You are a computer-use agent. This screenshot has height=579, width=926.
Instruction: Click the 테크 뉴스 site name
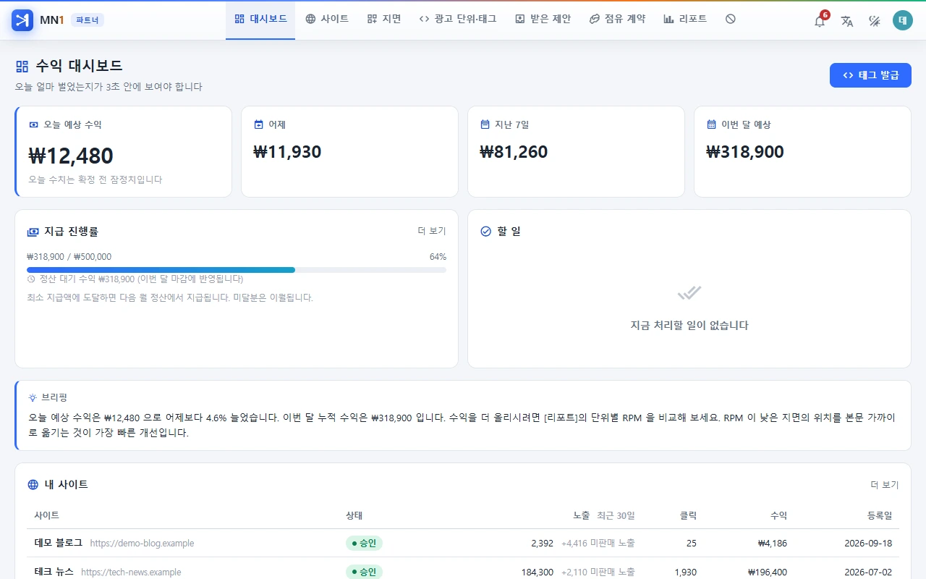54,572
